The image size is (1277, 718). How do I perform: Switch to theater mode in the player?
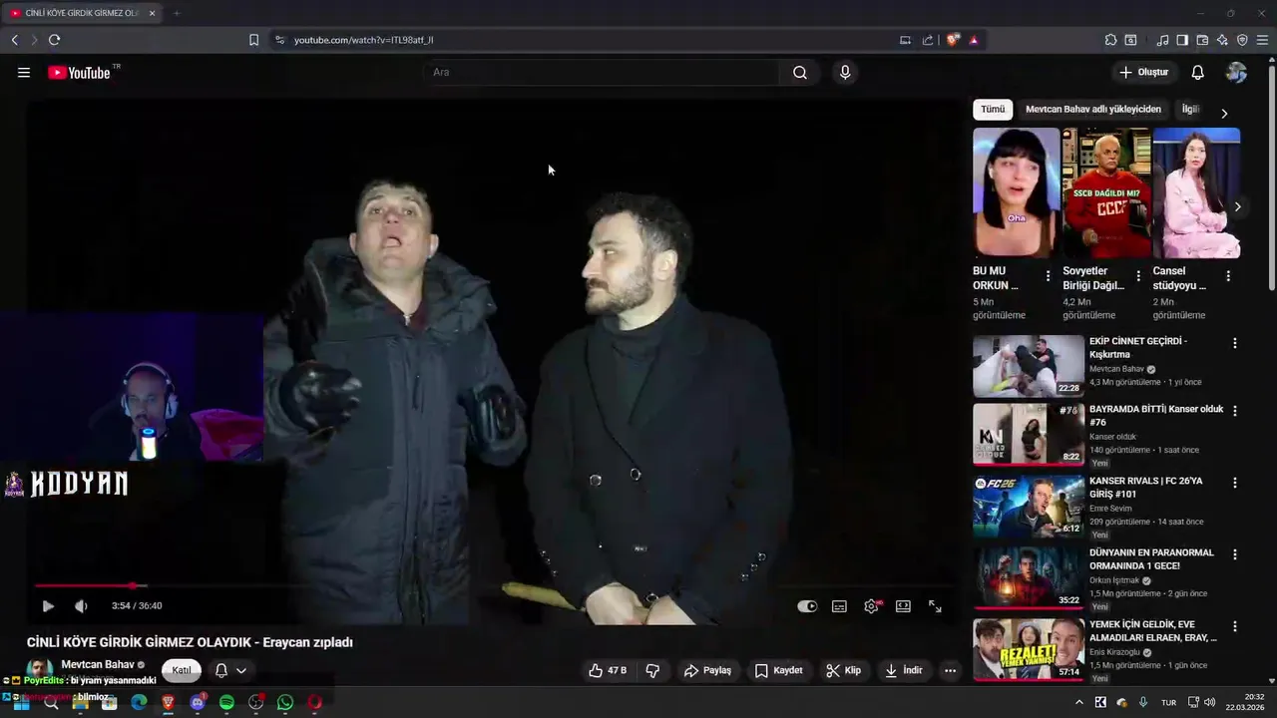point(903,606)
